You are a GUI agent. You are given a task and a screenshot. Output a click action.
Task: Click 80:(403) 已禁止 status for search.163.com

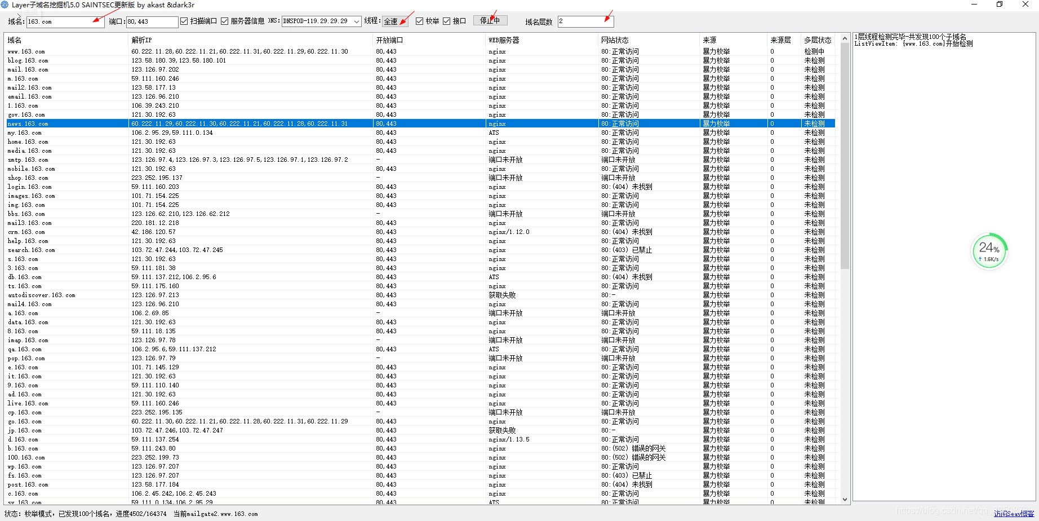[x=627, y=250]
